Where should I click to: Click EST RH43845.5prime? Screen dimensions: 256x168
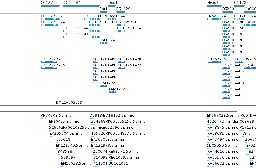point(210,131)
